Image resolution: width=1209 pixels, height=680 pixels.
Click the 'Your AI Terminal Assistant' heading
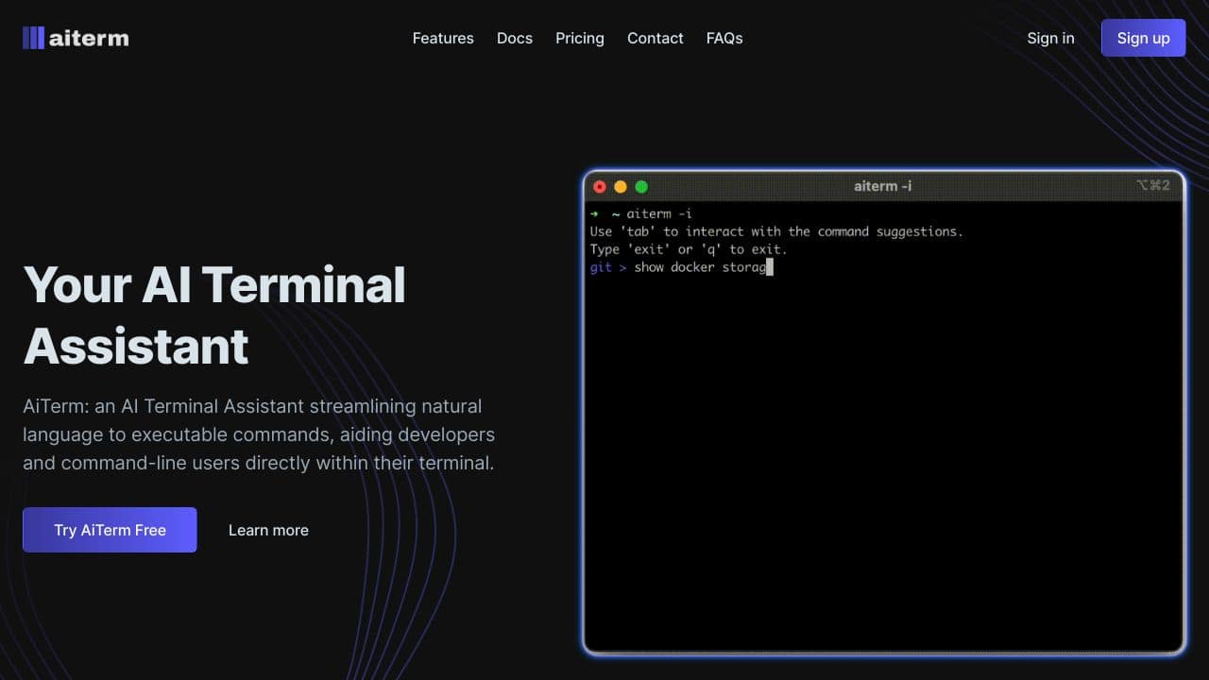214,314
